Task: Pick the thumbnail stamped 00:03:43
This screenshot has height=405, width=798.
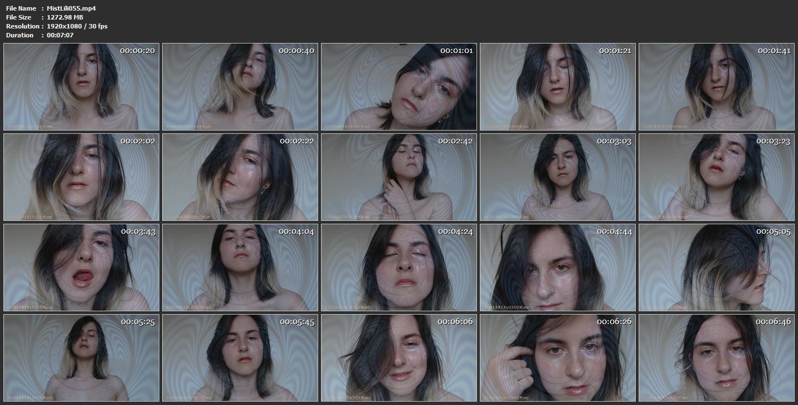Action: (81, 268)
